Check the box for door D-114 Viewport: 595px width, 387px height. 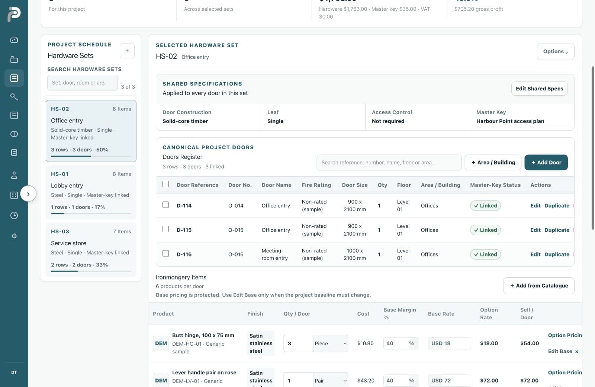166,205
